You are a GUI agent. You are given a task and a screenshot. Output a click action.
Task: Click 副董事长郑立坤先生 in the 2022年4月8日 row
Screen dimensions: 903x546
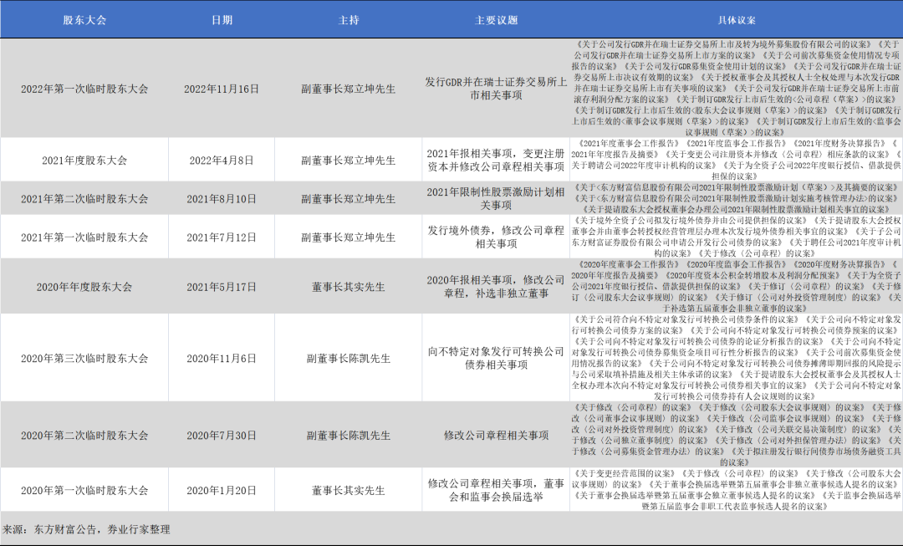349,160
